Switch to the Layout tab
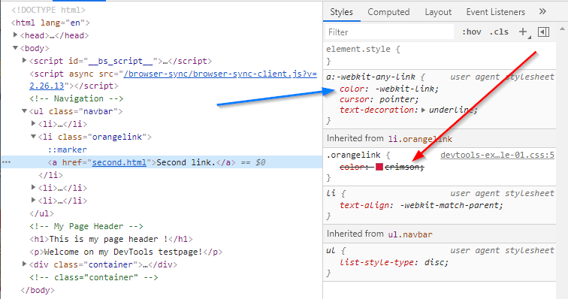Viewport: 568px width, 299px height. (x=438, y=12)
